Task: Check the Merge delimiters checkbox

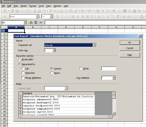Action: pos(23,78)
